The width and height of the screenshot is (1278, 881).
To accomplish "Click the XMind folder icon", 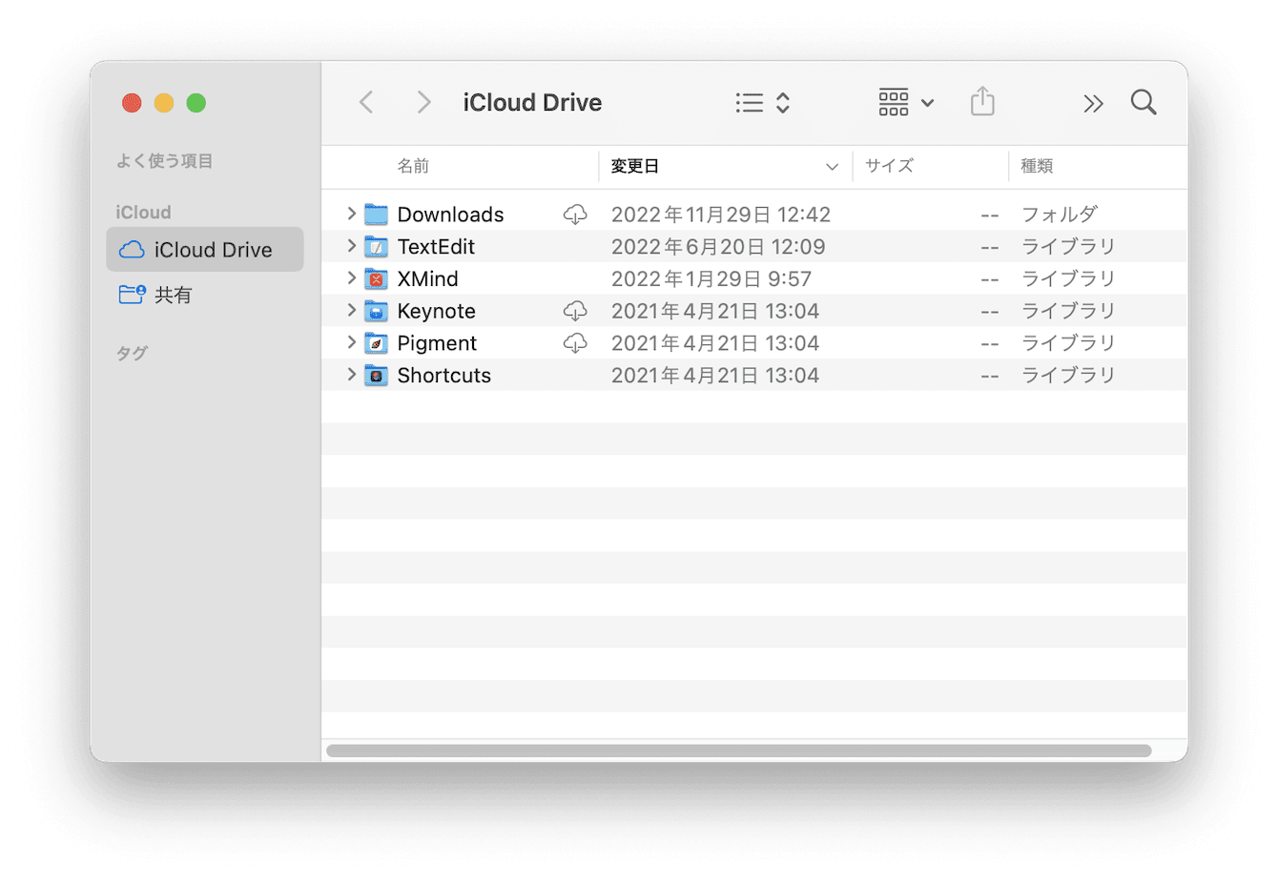I will (377, 278).
